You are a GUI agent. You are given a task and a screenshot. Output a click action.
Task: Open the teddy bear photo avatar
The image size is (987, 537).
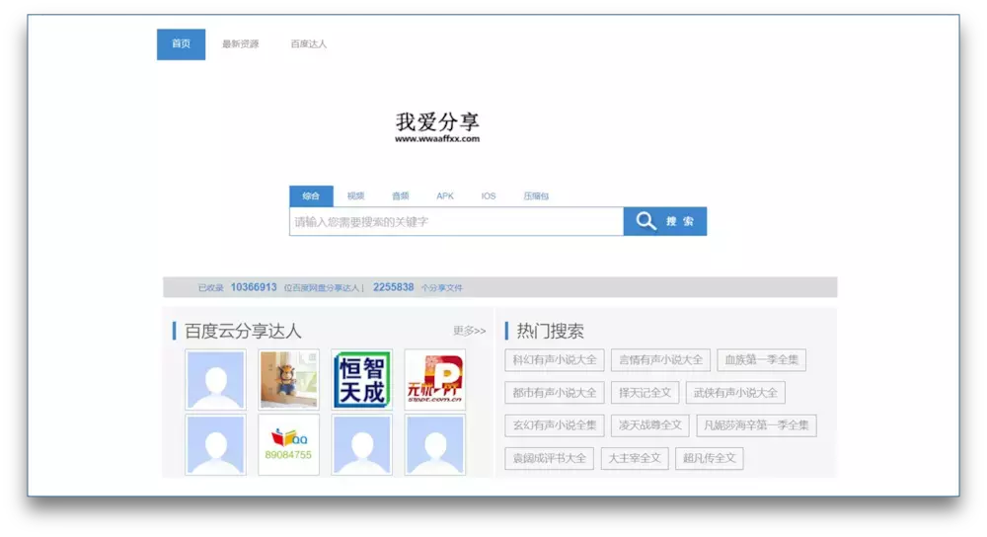[289, 380]
